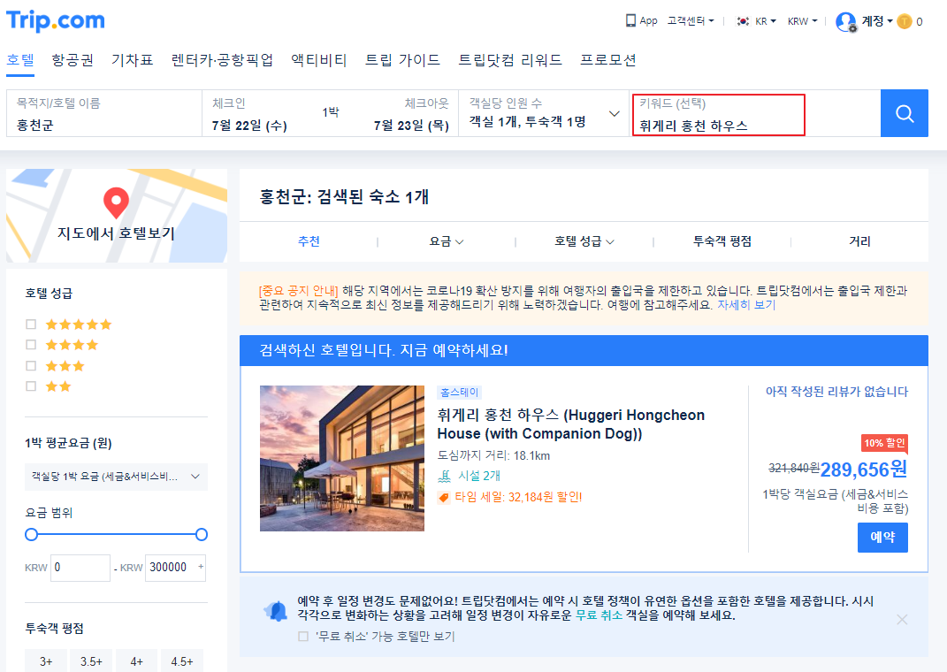947x672 pixels.
Task: Click the 홈스테이 property type tag
Action: [x=459, y=393]
